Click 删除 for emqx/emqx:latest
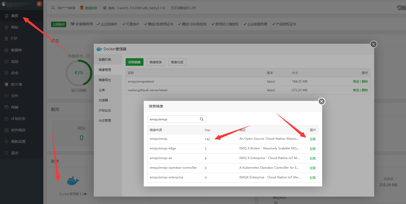 [365, 82]
